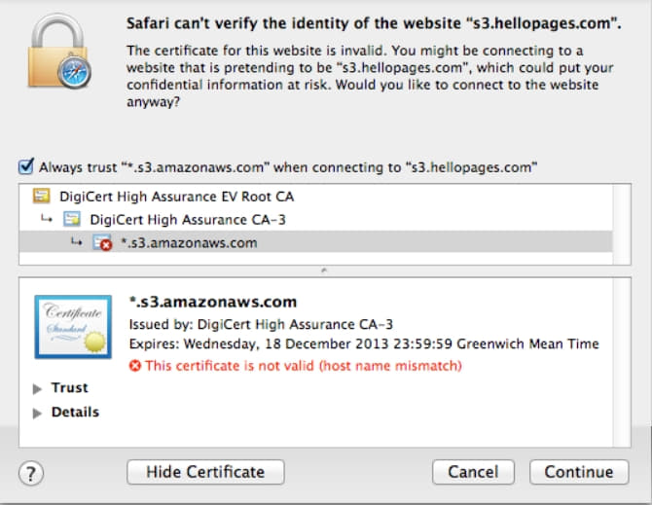The height and width of the screenshot is (505, 652).
Task: Click Continue to connect anyway
Action: coord(579,472)
